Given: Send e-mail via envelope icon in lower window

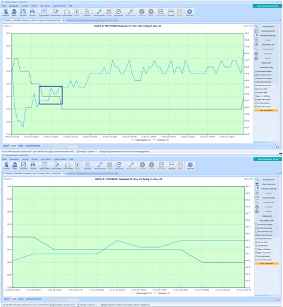Looking at the screenshot, I should click(67, 166).
